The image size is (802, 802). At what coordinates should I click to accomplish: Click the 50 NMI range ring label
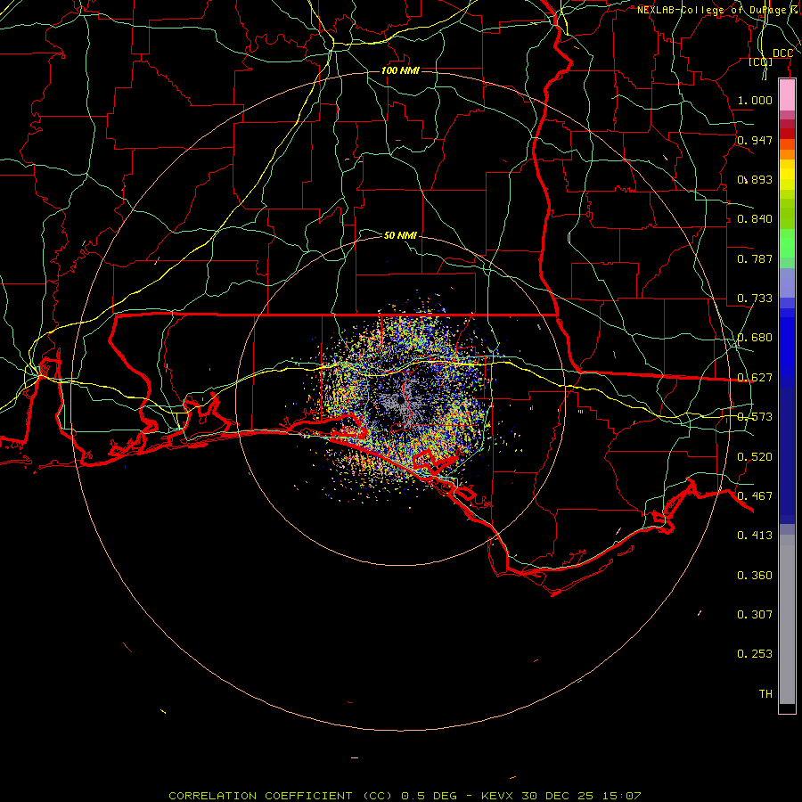point(400,235)
